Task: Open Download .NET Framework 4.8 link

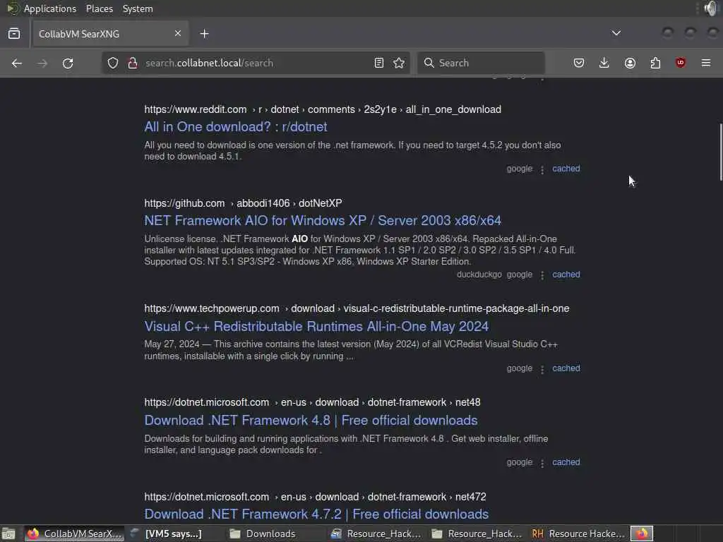Action: tap(311, 421)
